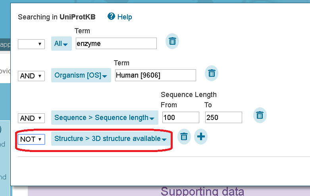The height and width of the screenshot is (196, 310).
Task: Delete the Sequence length row
Action: click(260, 115)
